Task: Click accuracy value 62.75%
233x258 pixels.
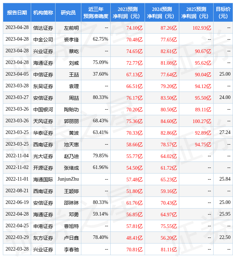Action: [100, 39]
